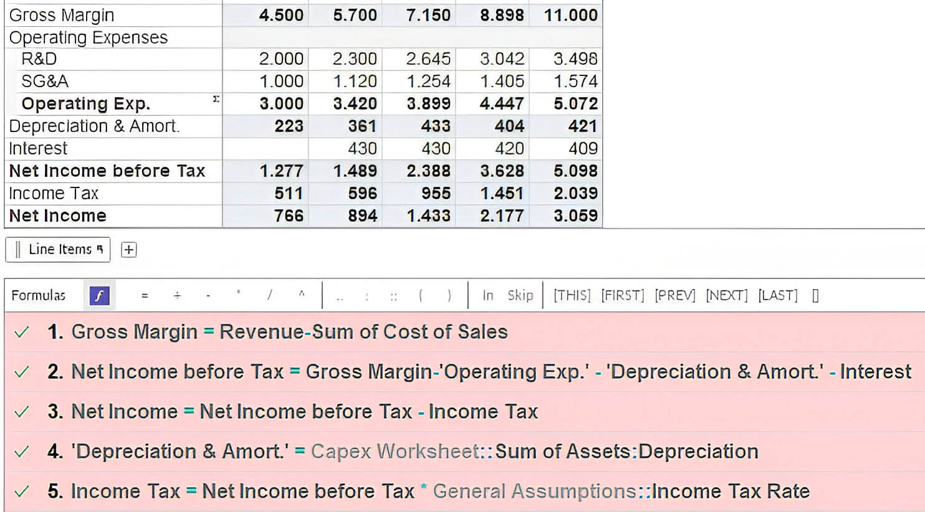This screenshot has width=925, height=512.
Task: Insert the [PREV] keyword
Action: (x=674, y=295)
